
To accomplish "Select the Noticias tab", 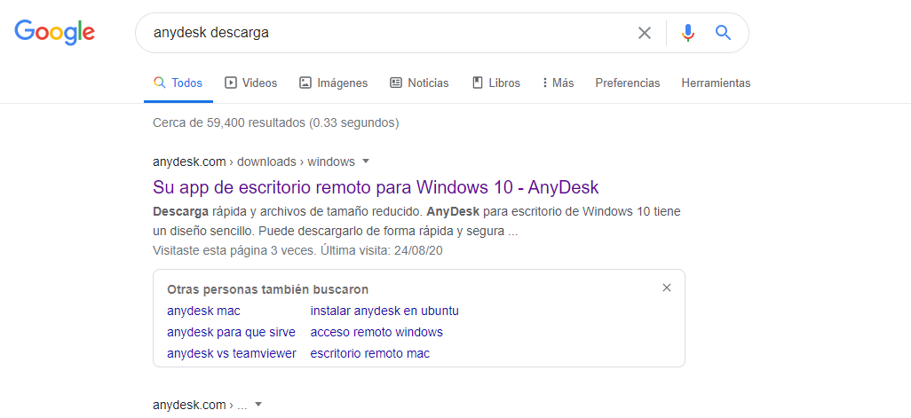I will click(x=419, y=83).
